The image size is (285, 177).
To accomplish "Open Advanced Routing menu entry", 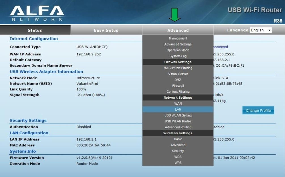I will (x=178, y=127).
